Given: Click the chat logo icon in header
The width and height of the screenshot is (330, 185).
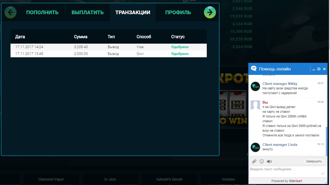Looking at the screenshot, I should coord(254,69).
